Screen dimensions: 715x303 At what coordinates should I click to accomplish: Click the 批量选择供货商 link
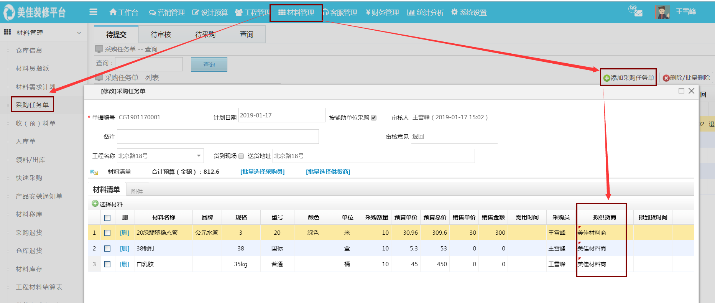(x=328, y=172)
